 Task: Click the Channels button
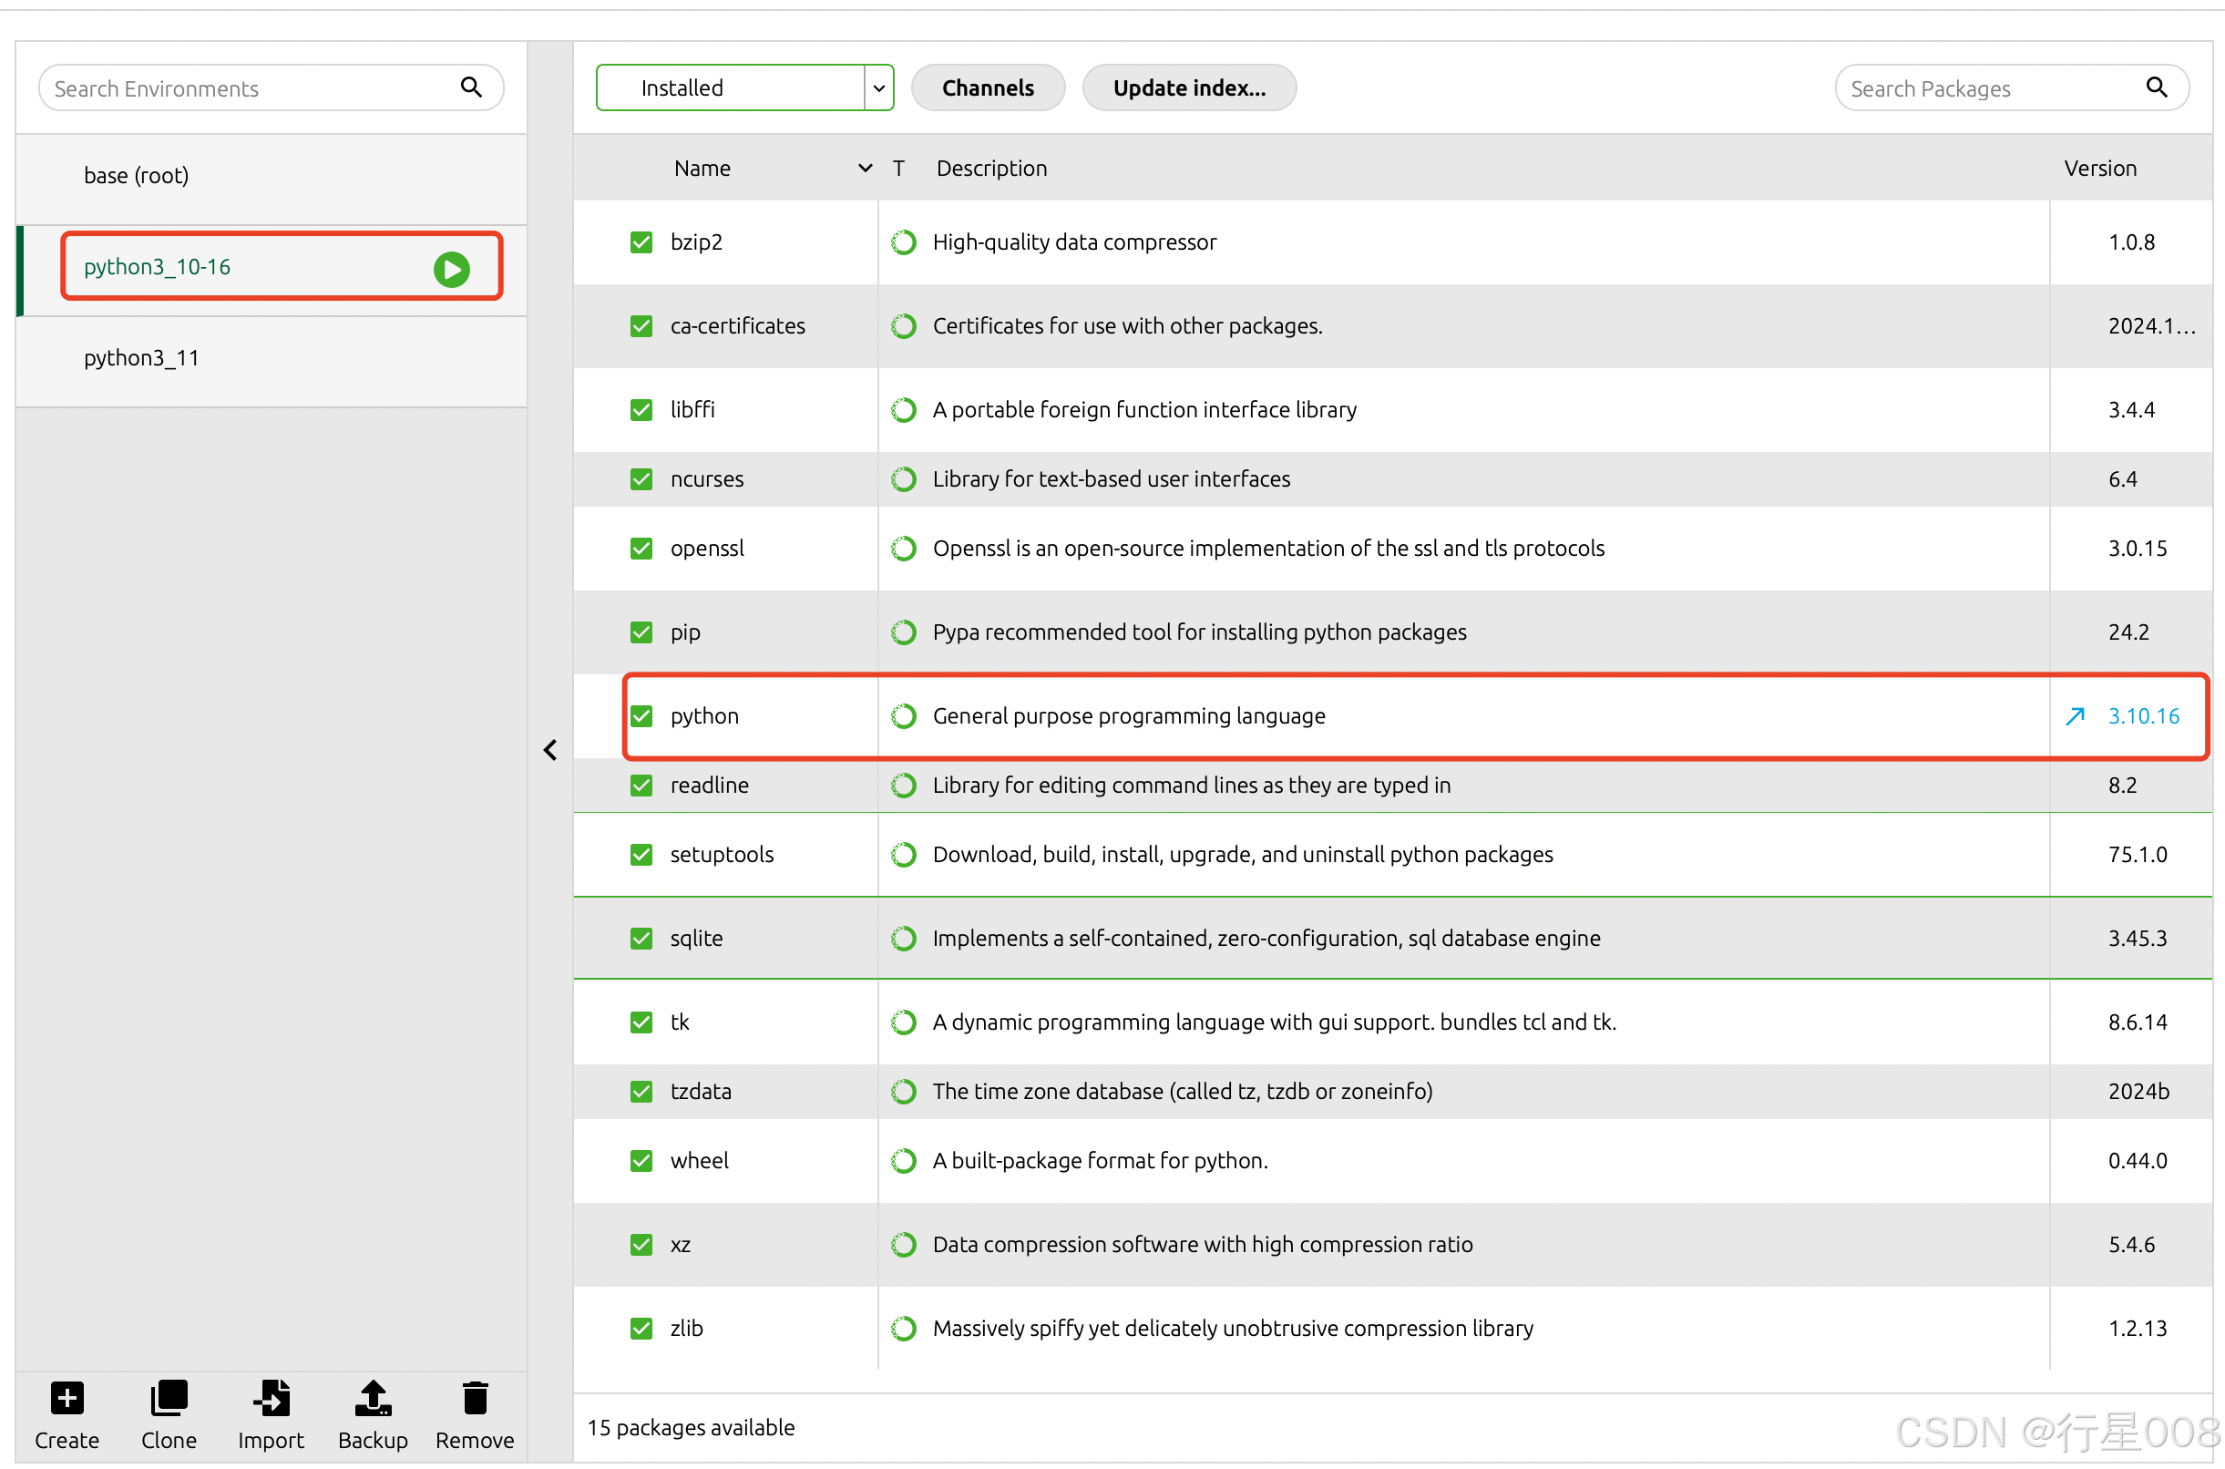pos(987,88)
